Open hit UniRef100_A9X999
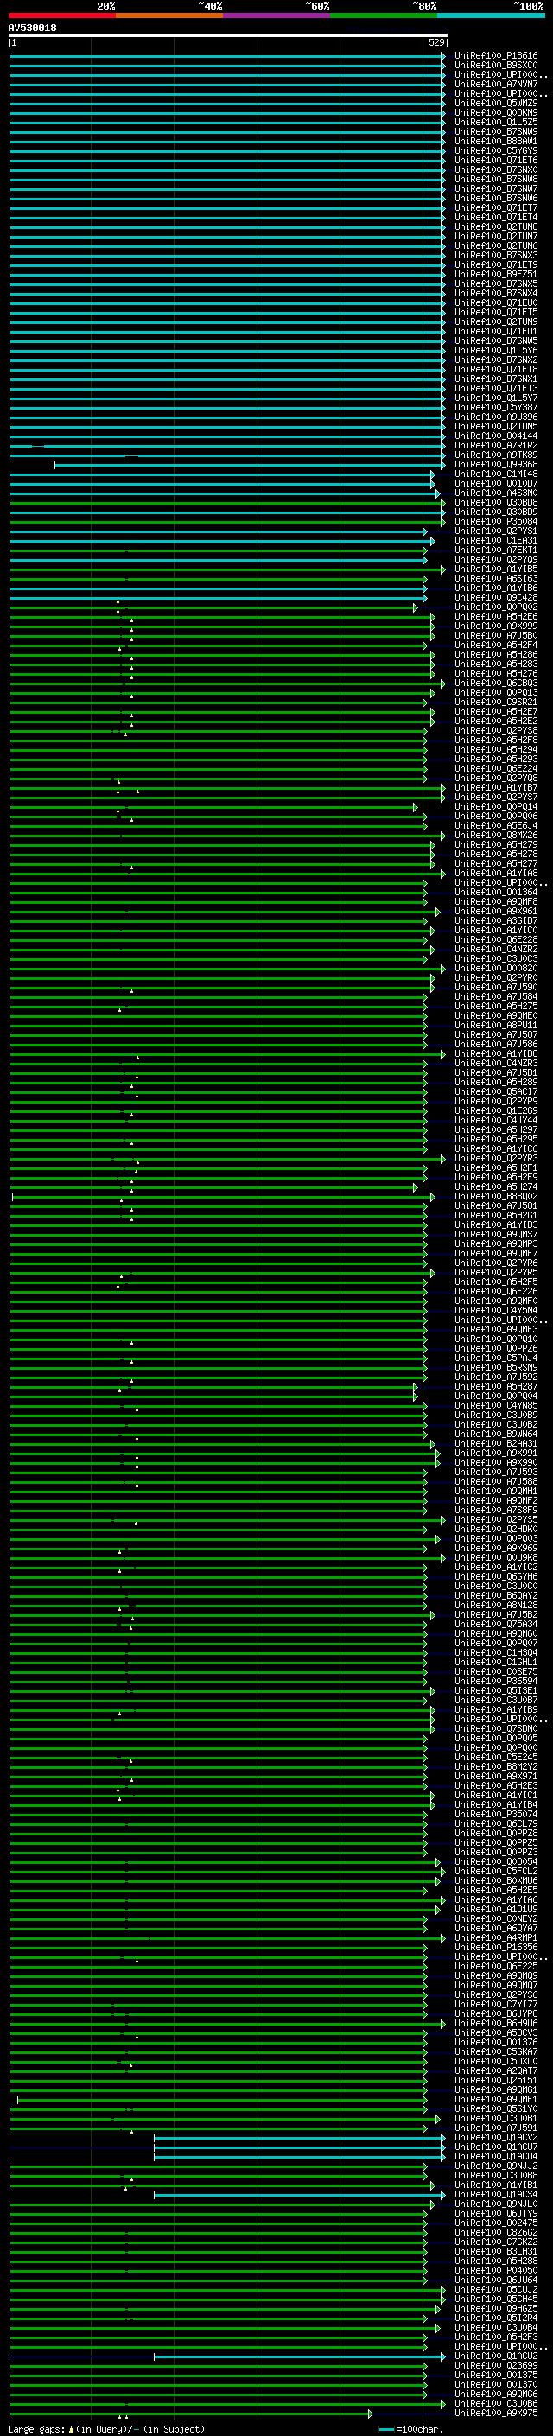 click(x=495, y=626)
